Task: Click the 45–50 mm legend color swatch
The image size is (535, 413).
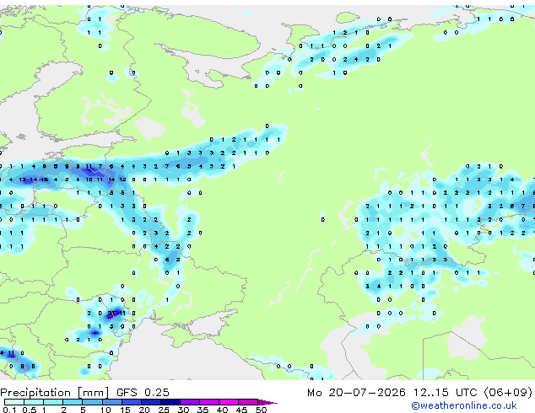Action: point(248,402)
